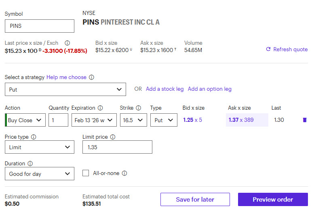
Task: Click the Save for later button
Action: tap(195, 200)
